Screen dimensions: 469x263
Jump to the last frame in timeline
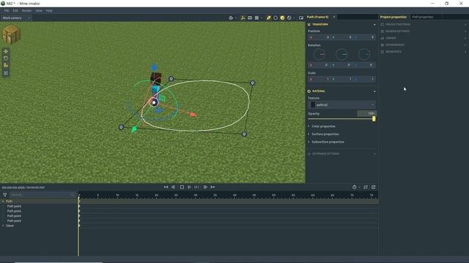pos(213,187)
